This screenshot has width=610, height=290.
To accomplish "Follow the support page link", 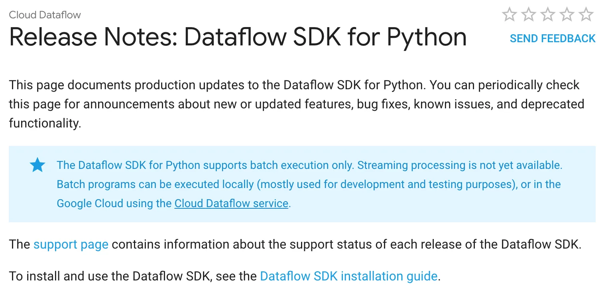I will pos(71,244).
